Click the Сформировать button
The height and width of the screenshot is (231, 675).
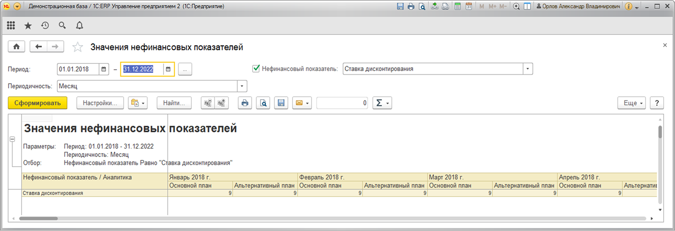pyautogui.click(x=38, y=103)
